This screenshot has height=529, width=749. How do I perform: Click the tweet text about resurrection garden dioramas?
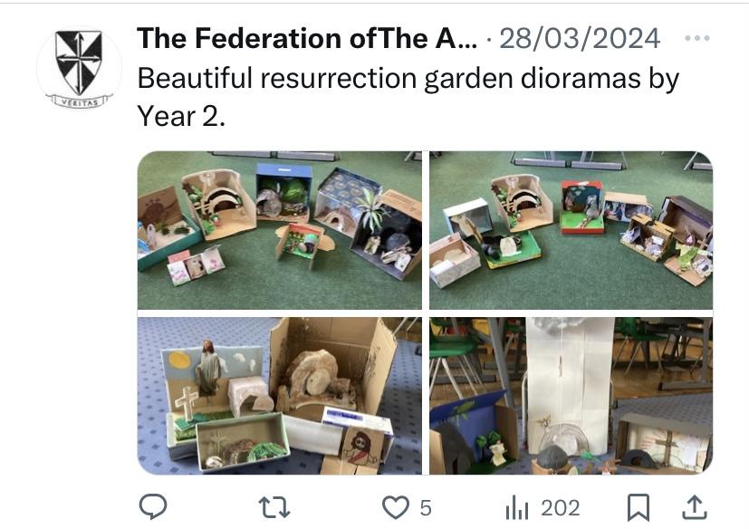(x=408, y=97)
